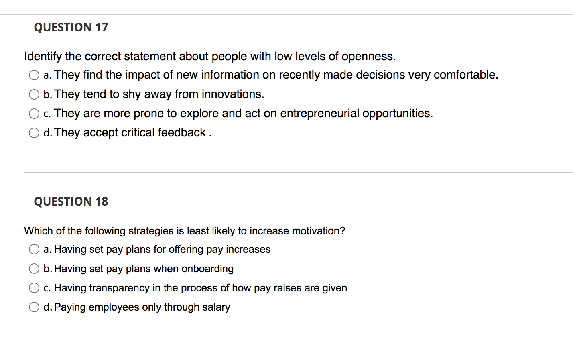The image size is (573, 342).
Task: Click the prompt text about low levels of openness
Action: pos(210,56)
